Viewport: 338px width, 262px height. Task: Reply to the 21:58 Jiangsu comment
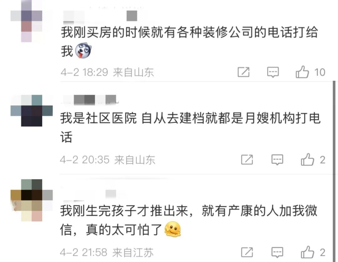tap(277, 252)
